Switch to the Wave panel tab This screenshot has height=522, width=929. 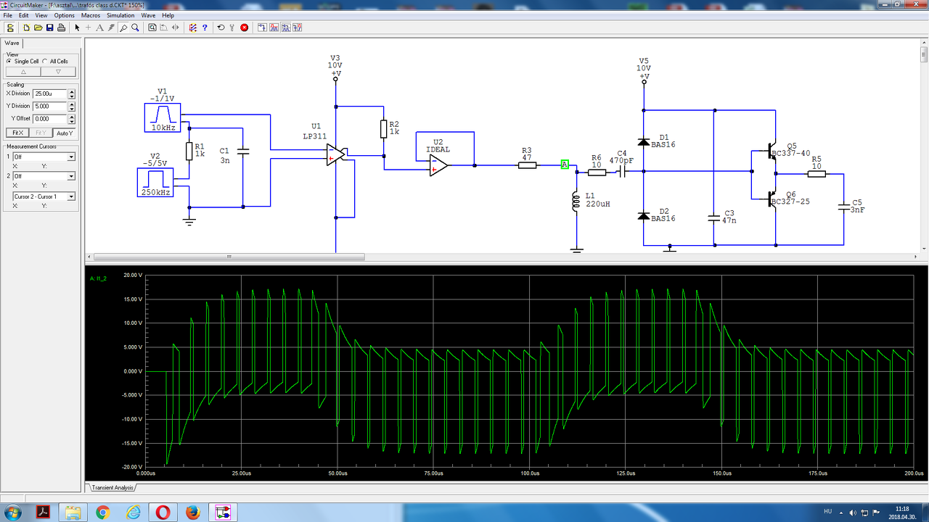[12, 43]
